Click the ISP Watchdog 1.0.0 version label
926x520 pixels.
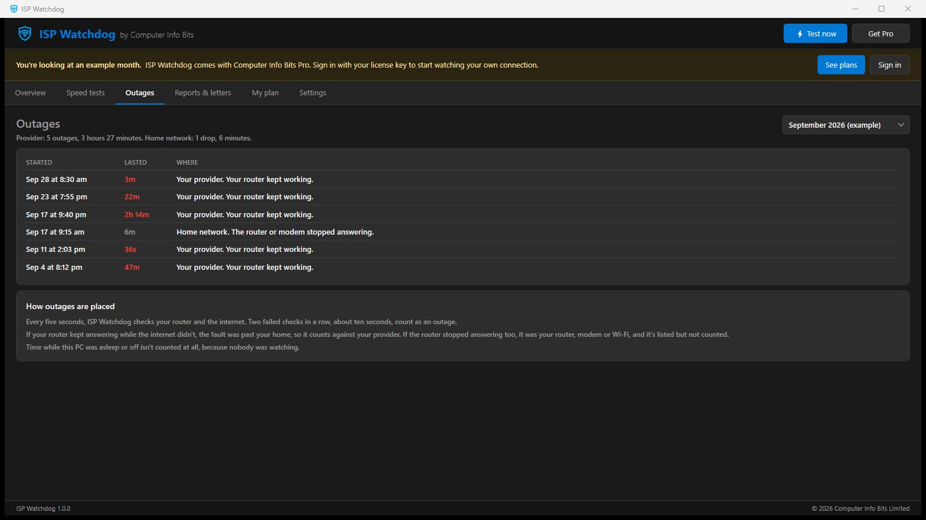[43, 508]
